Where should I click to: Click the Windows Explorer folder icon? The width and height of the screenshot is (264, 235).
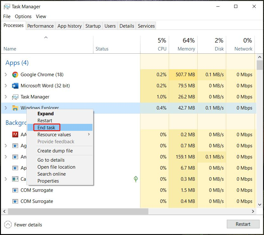[15, 108]
